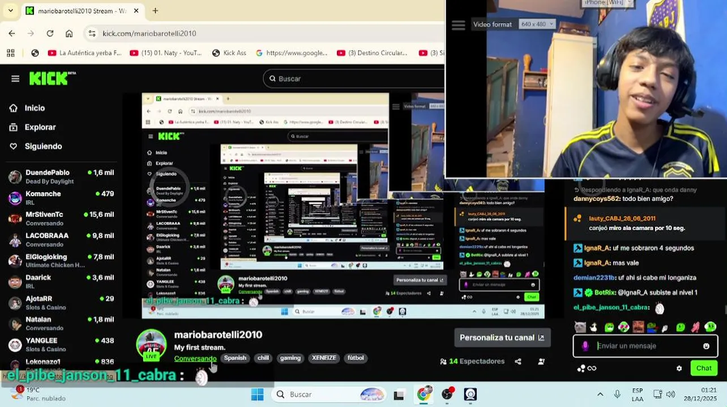Screen dimensions: 727x407
Task: Open a new browser tab
Action: 155,11
